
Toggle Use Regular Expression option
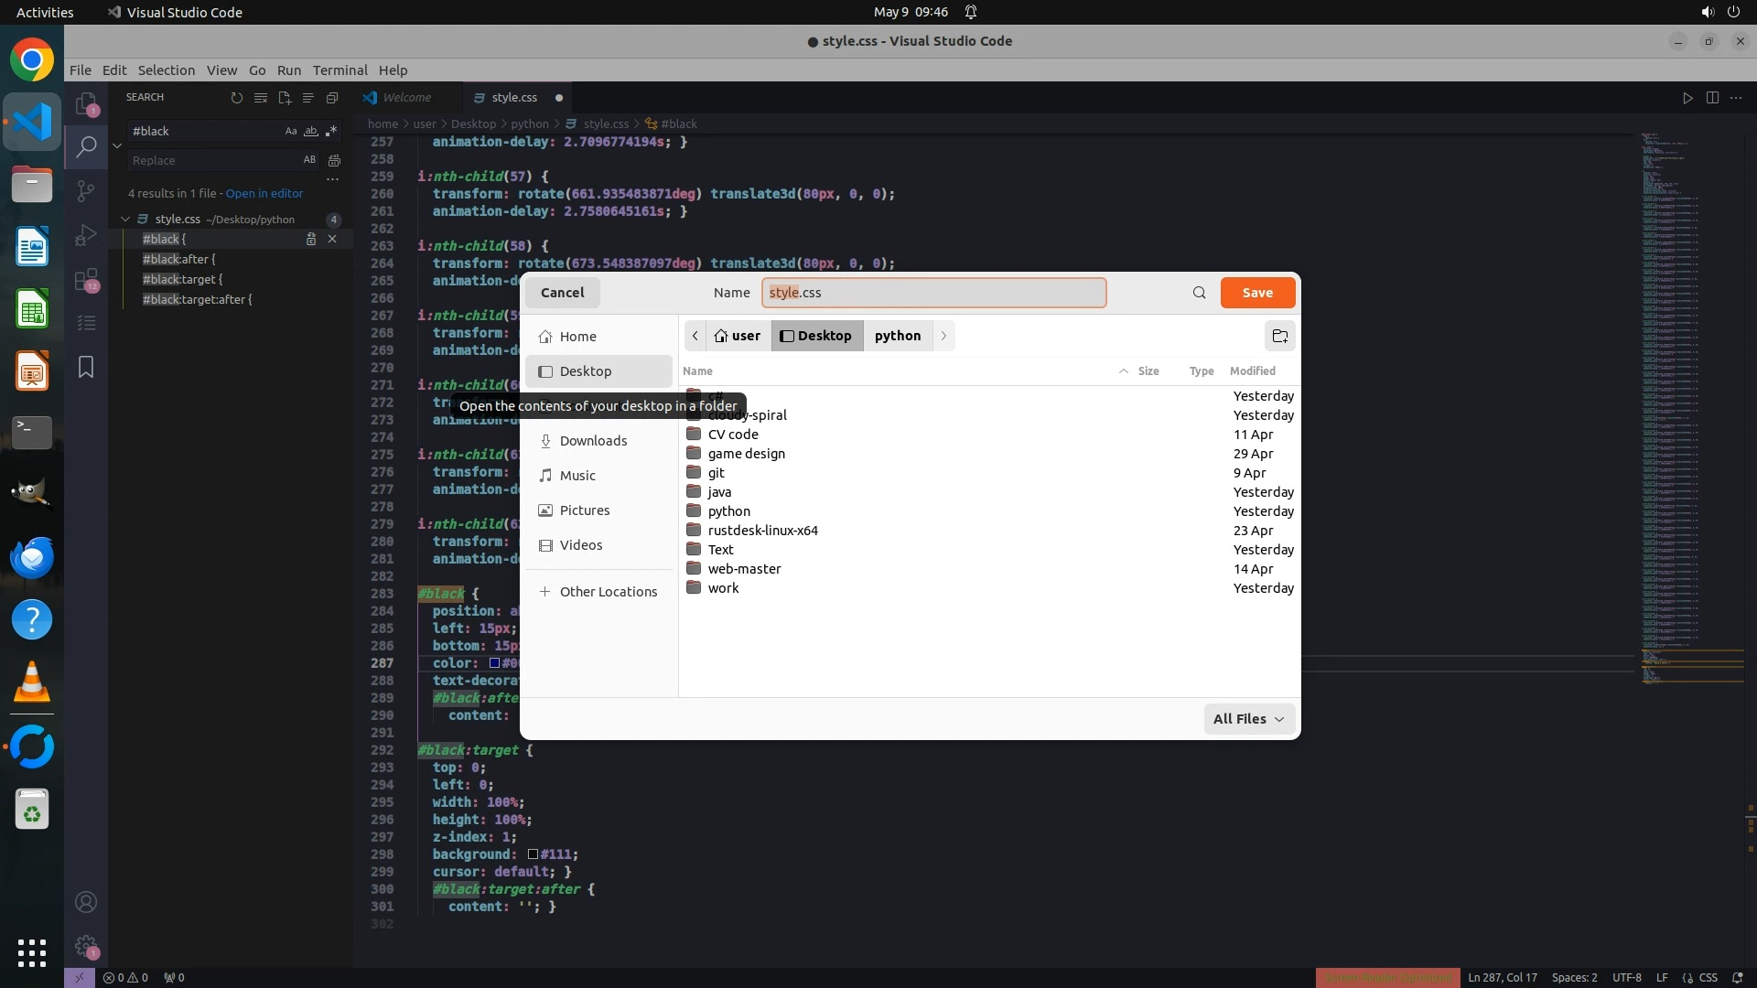pyautogui.click(x=330, y=131)
